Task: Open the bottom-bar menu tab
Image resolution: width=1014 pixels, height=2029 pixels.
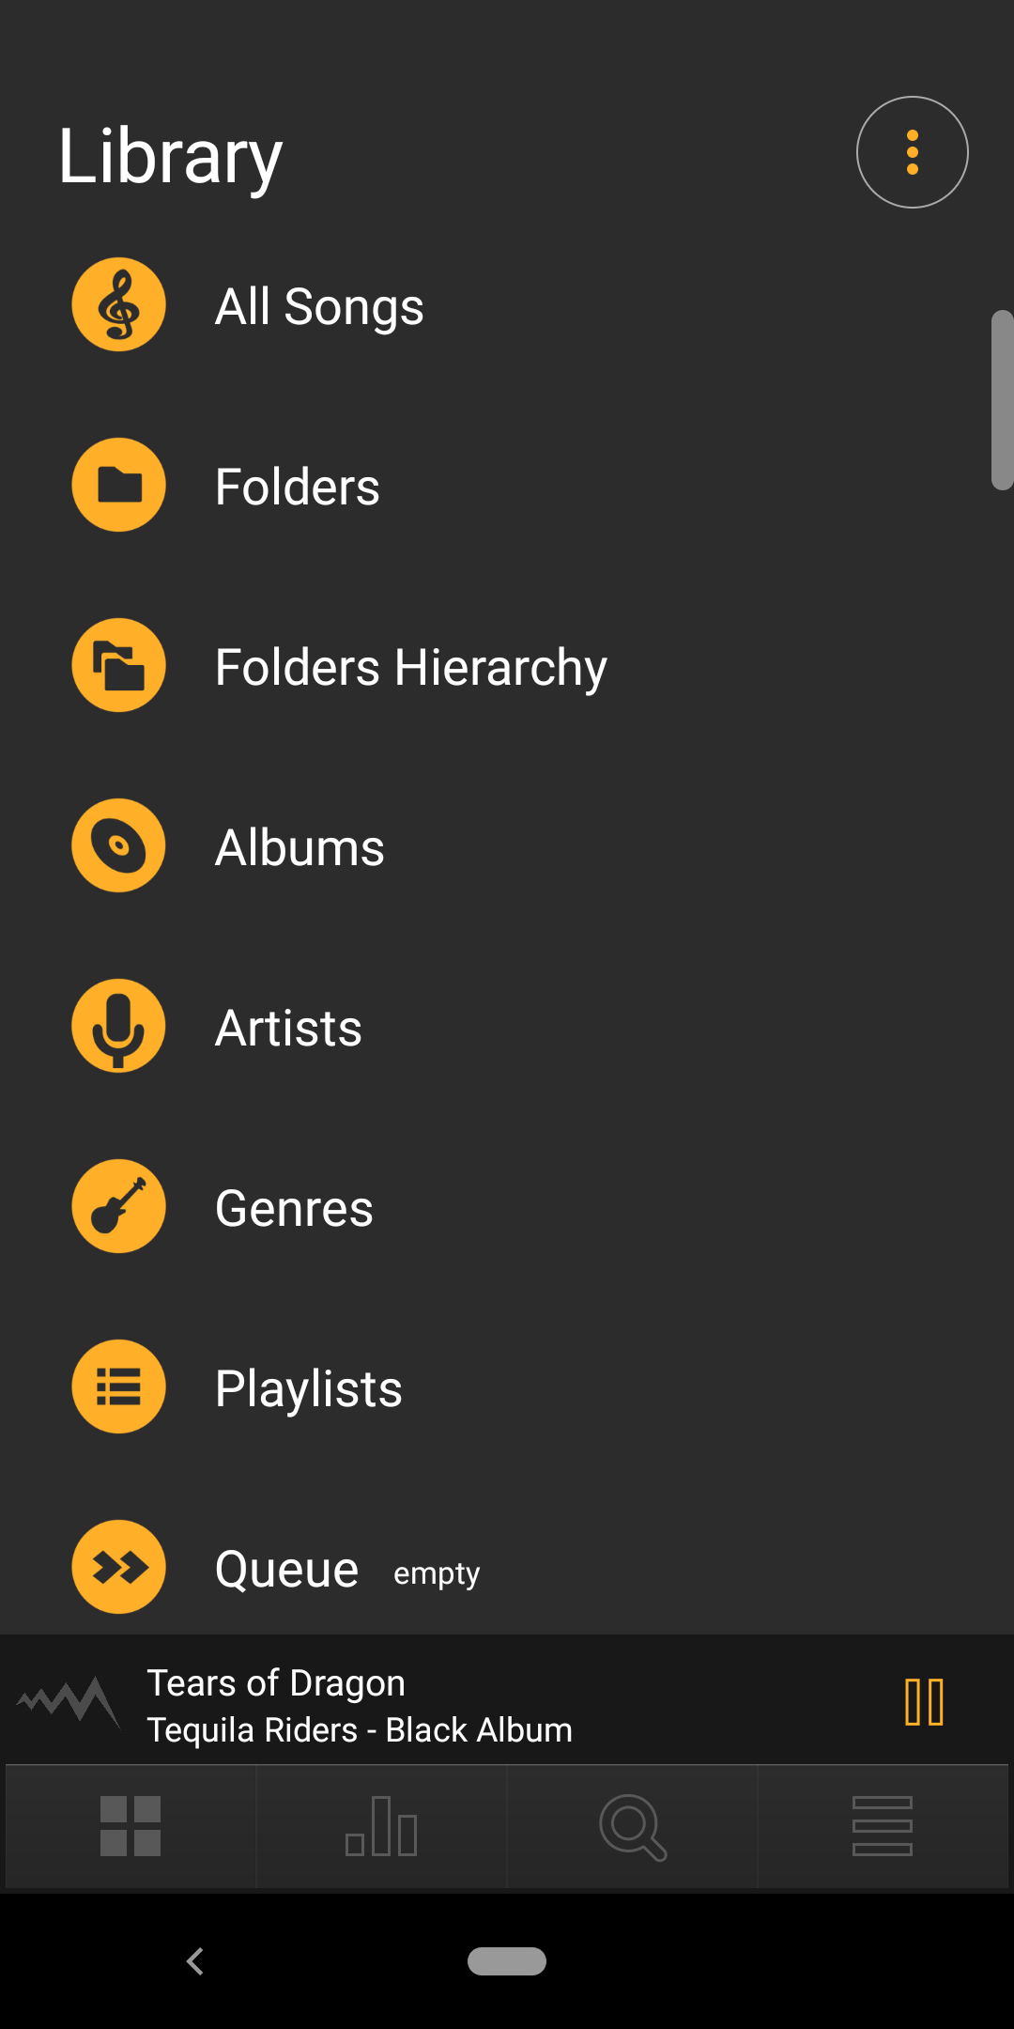Action: tap(883, 1826)
